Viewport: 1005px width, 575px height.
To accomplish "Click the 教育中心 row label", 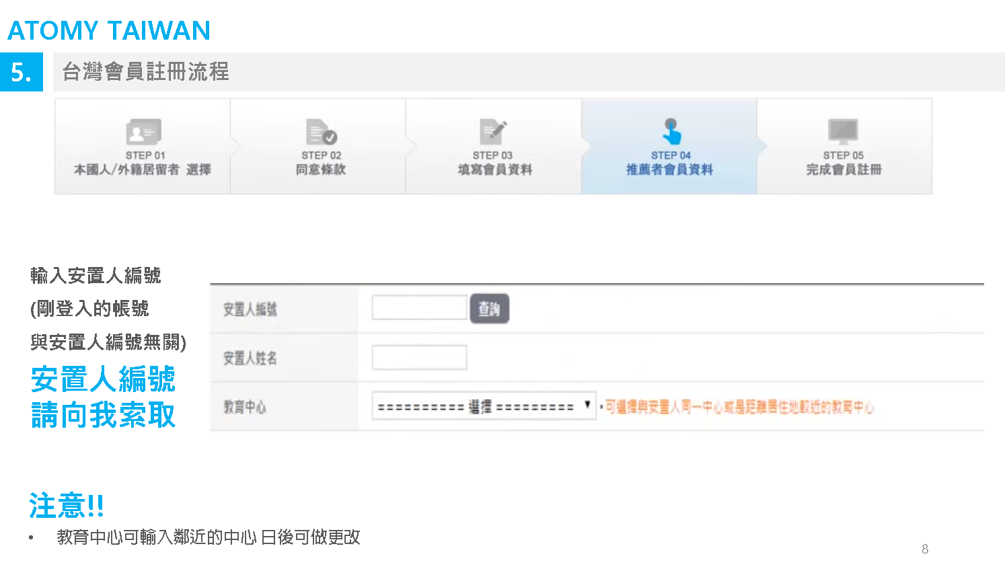I will pyautogui.click(x=245, y=407).
